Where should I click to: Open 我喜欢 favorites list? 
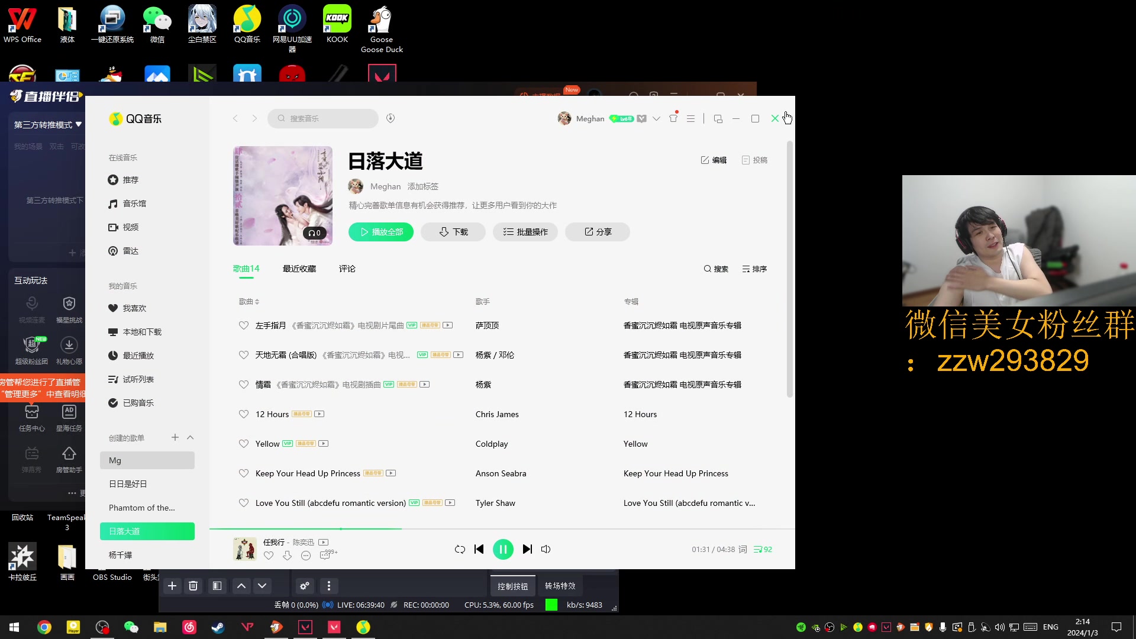point(133,308)
